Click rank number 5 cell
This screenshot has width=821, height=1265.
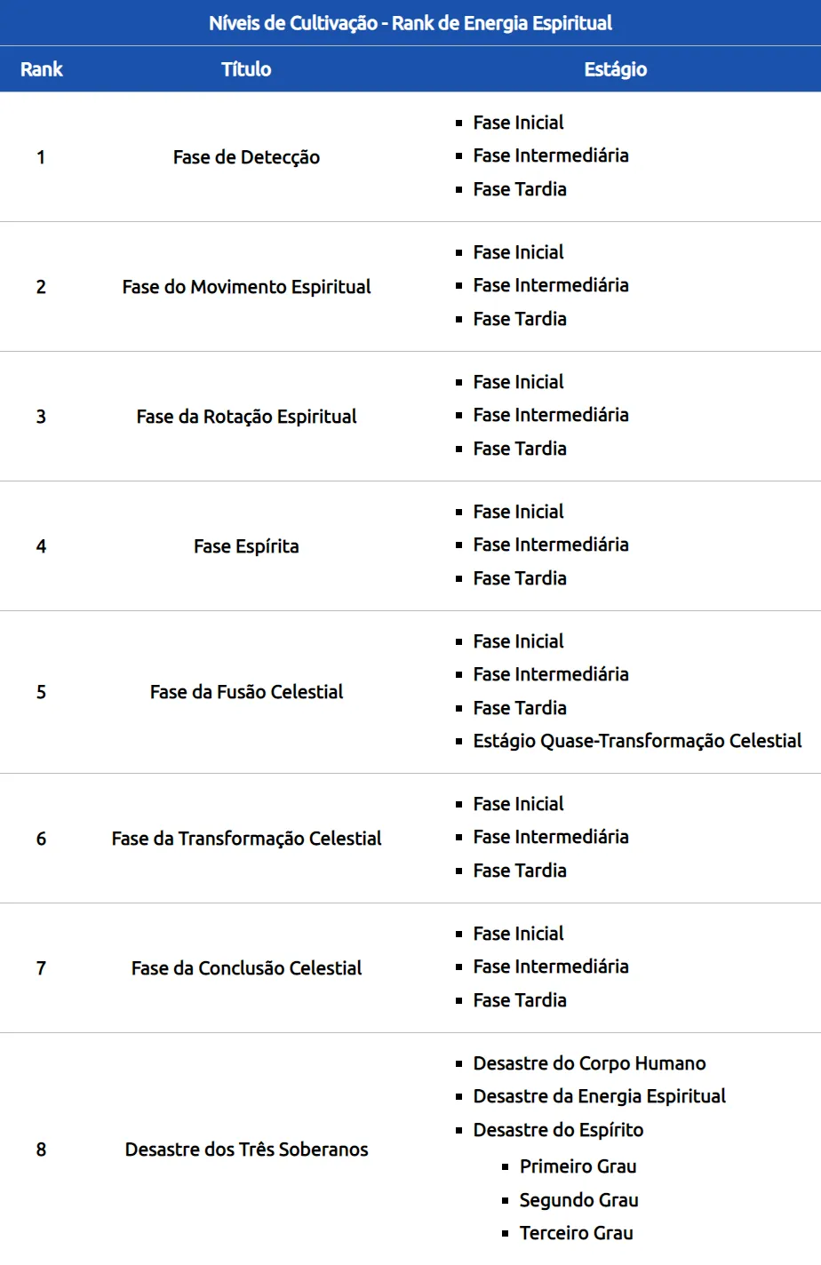tap(41, 692)
